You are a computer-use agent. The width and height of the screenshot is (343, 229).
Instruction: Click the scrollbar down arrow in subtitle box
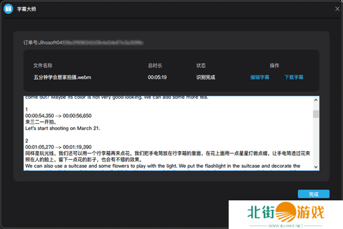[316, 167]
